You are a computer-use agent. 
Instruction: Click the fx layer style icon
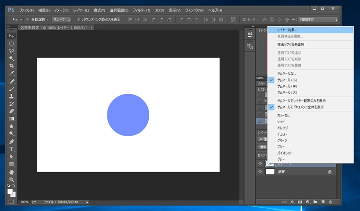click(292, 202)
